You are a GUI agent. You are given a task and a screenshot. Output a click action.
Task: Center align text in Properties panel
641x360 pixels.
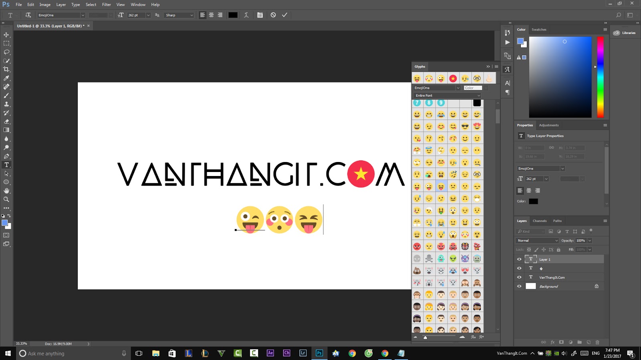529,190
